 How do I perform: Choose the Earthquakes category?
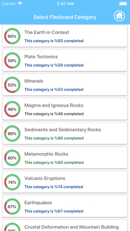(x=65, y=206)
